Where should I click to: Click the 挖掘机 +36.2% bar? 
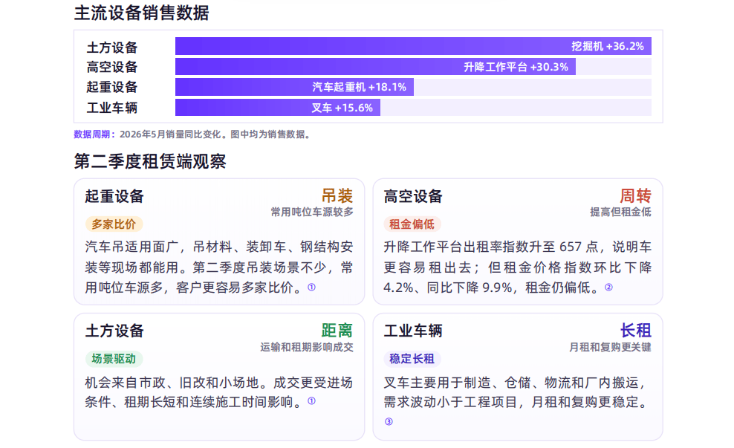(413, 46)
